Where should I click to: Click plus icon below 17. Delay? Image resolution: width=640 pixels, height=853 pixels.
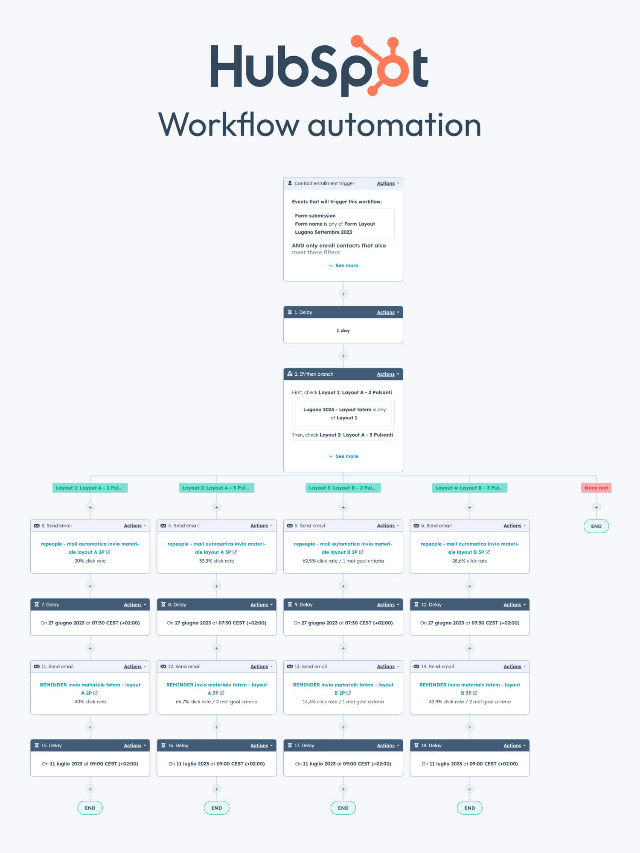[343, 789]
